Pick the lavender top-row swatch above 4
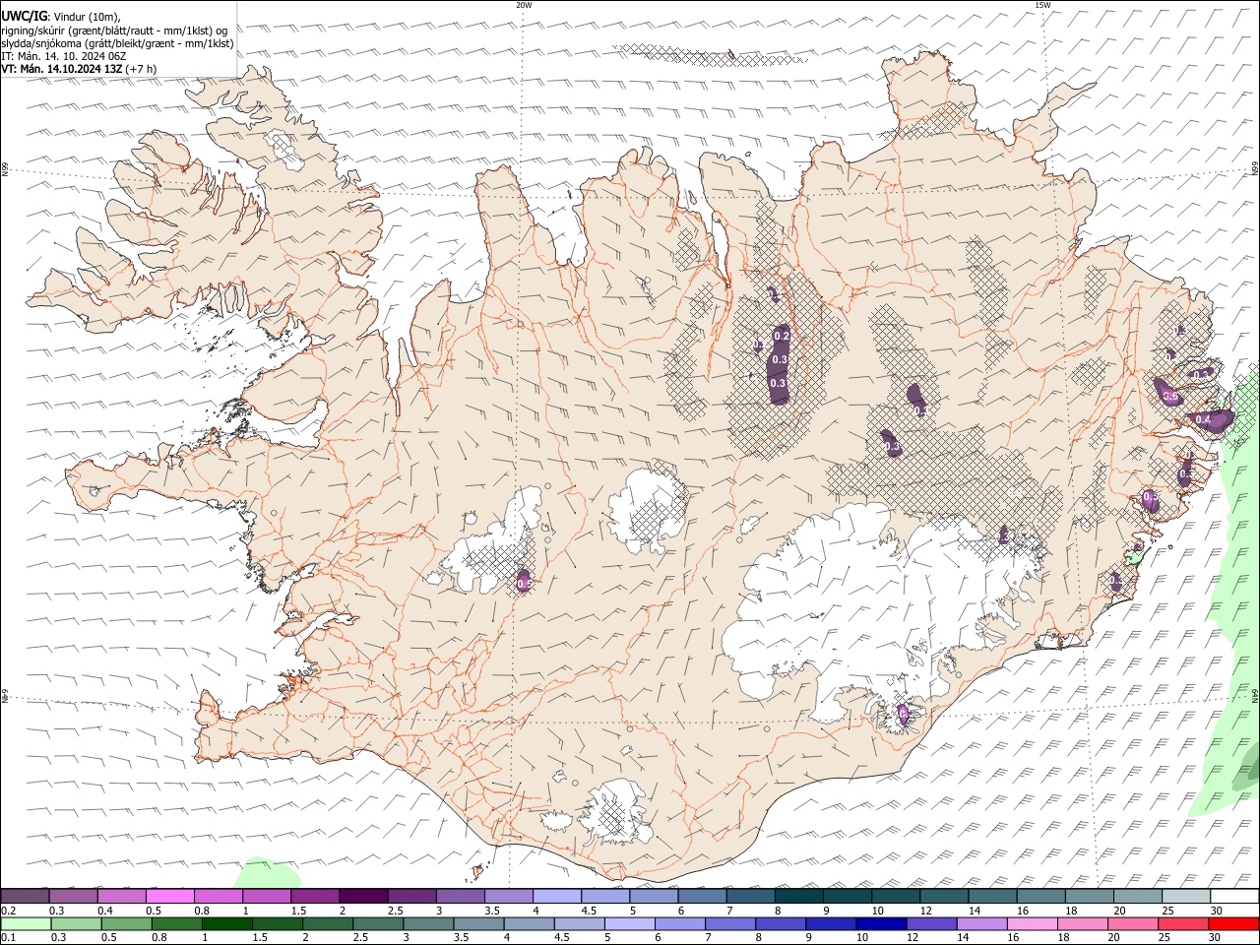The image size is (1260, 945). tap(556, 896)
